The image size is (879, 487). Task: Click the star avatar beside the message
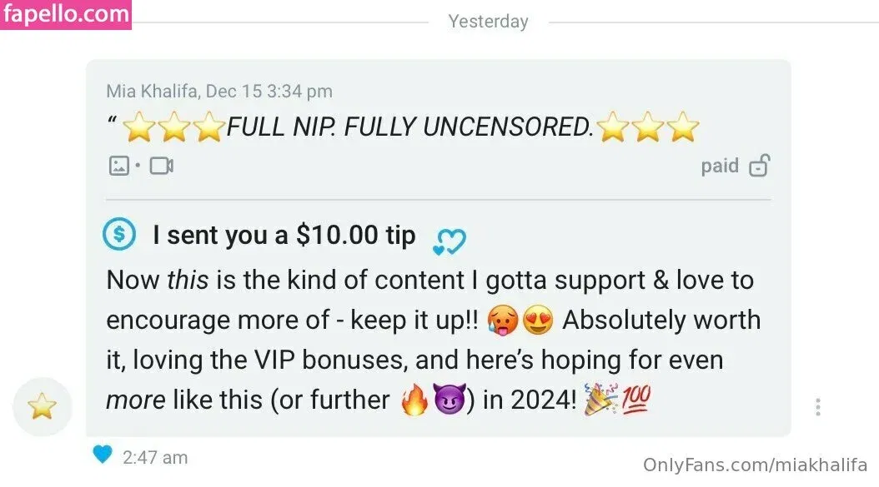click(x=43, y=406)
